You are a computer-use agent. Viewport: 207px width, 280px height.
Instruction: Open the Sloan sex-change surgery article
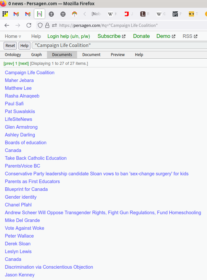[x=97, y=174]
